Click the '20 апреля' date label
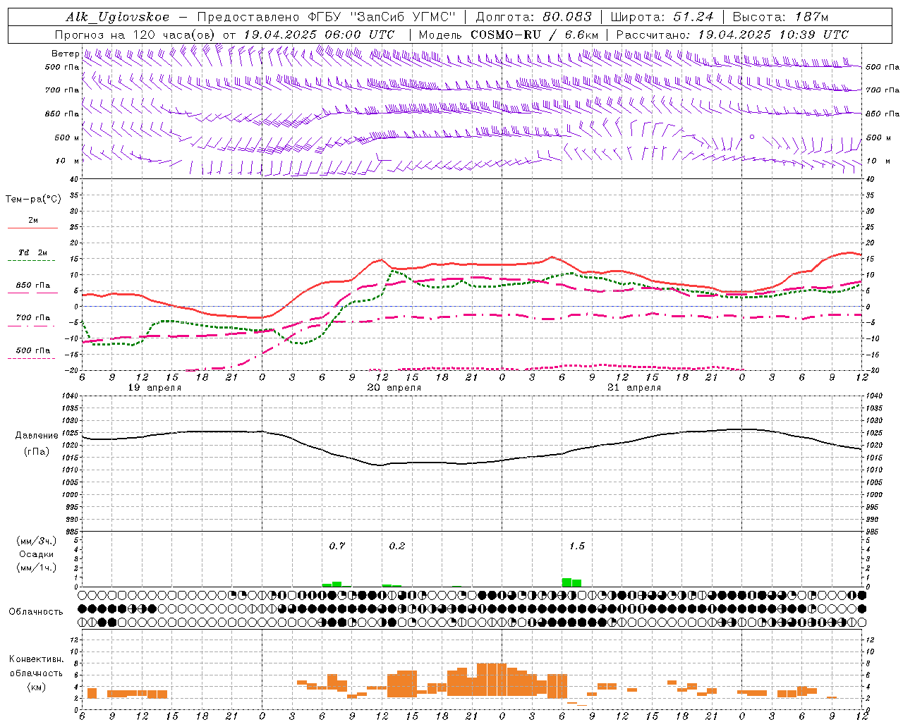This screenshot has height=722, width=903. pyautogui.click(x=394, y=388)
